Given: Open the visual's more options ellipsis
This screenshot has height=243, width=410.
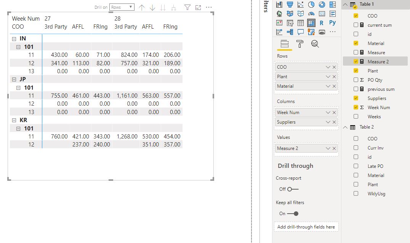Looking at the screenshot, I should click(x=209, y=7).
